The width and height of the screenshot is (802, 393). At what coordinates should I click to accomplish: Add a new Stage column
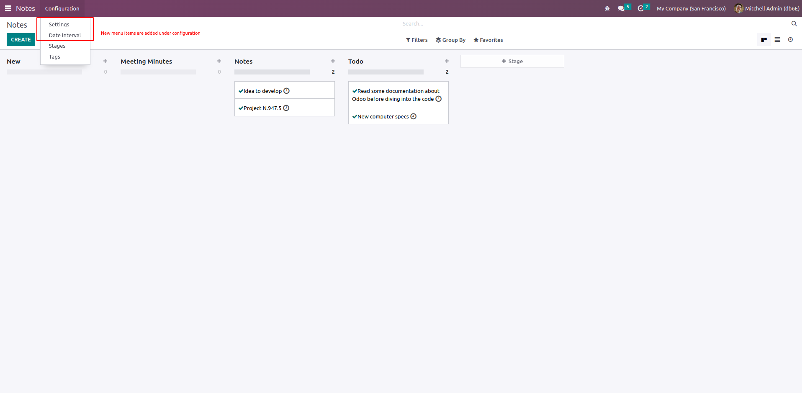pyautogui.click(x=512, y=61)
